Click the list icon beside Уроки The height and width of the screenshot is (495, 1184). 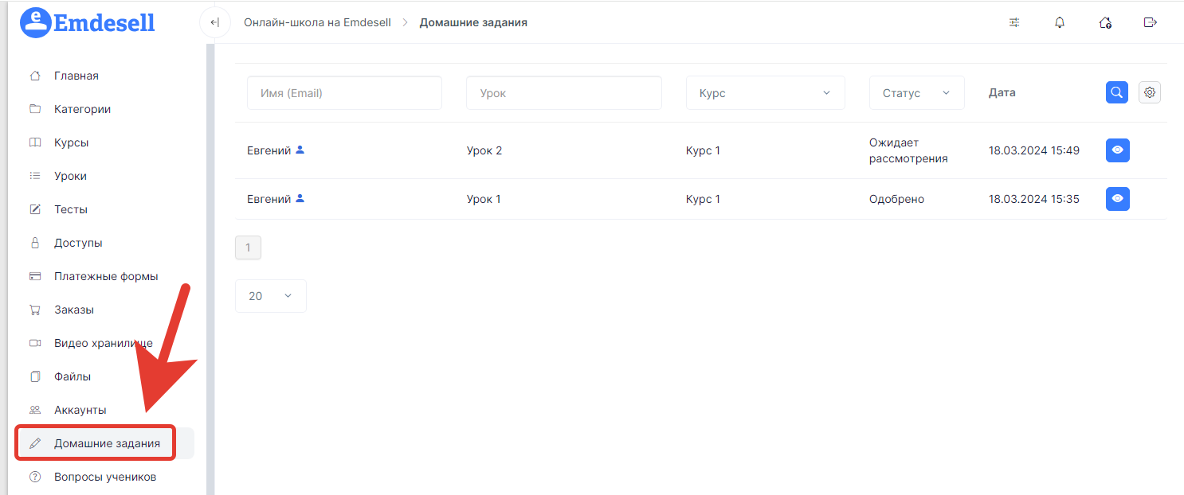point(35,176)
